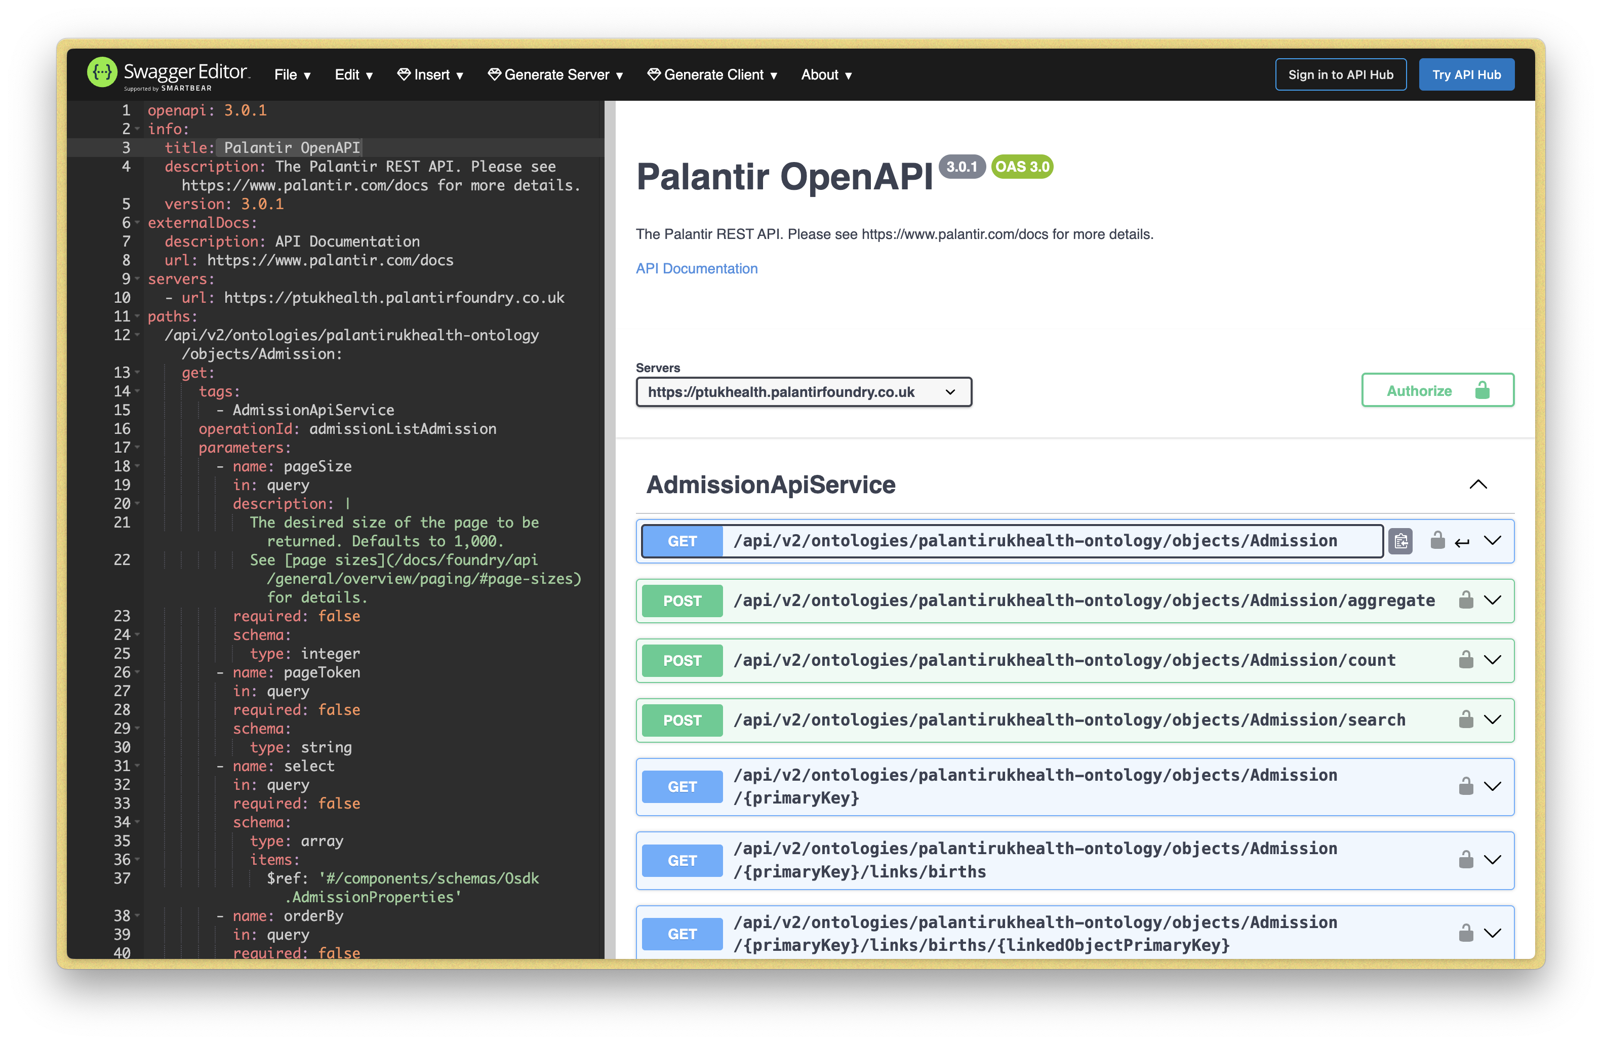Click the Swagger Editor logo icon
1602x1044 pixels.
pyautogui.click(x=102, y=73)
